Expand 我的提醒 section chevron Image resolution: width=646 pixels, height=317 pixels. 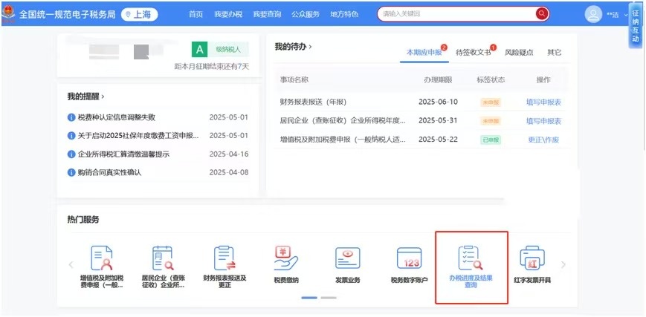[x=103, y=97]
